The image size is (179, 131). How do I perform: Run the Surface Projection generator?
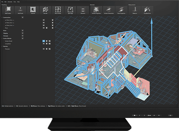coord(96,10)
